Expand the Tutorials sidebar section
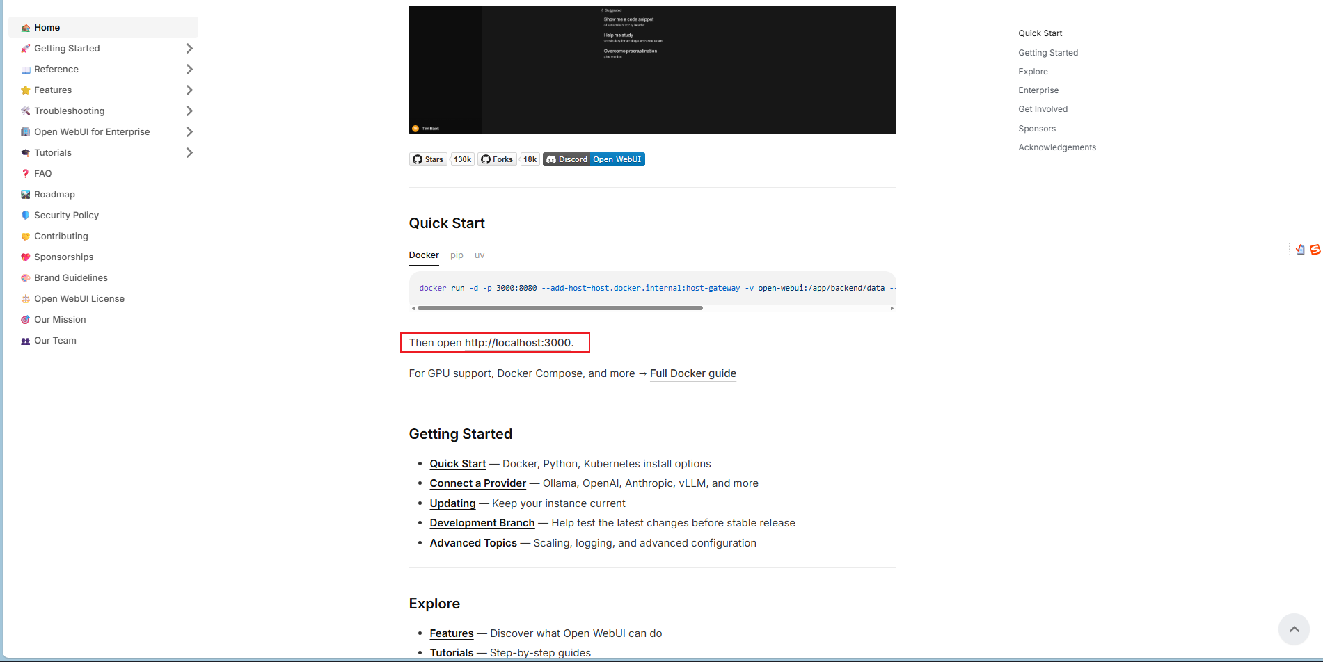Screen dimensions: 1323x662 click(x=189, y=153)
